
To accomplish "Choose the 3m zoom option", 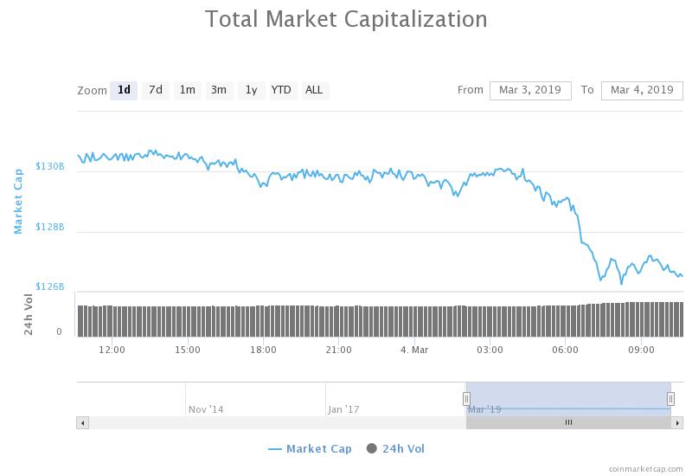I will tap(219, 90).
